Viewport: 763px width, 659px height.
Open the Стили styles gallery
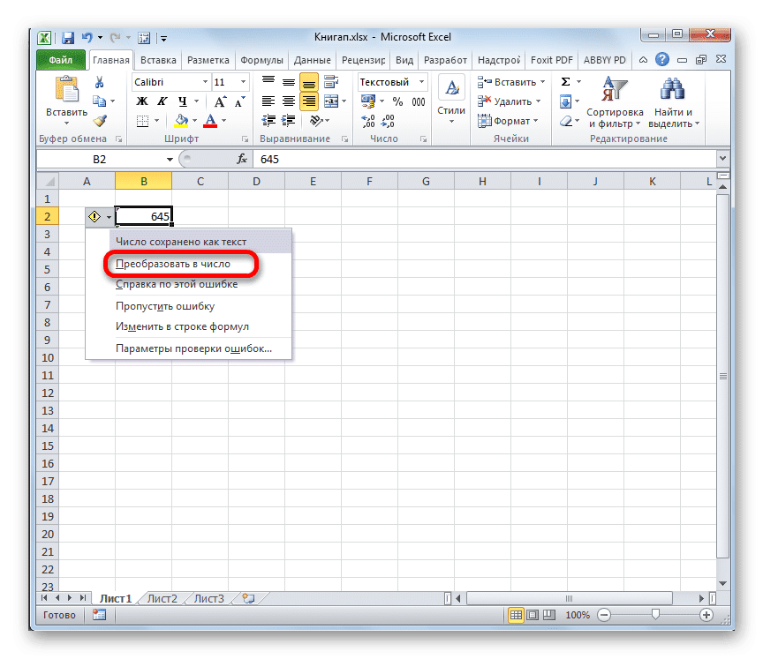pyautogui.click(x=451, y=100)
